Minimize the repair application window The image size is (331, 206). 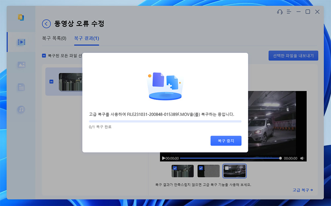298,12
